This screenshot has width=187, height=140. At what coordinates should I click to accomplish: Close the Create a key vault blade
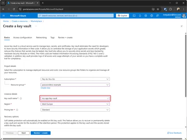tap(182, 26)
